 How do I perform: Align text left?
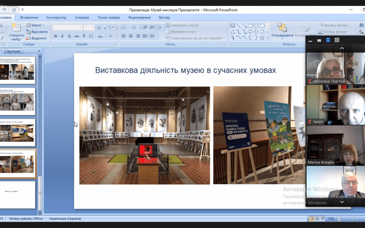pos(124,36)
